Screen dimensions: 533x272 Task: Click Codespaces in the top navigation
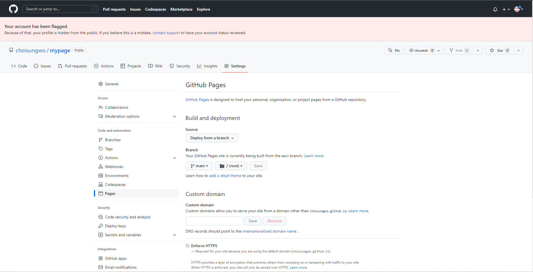[x=155, y=9]
